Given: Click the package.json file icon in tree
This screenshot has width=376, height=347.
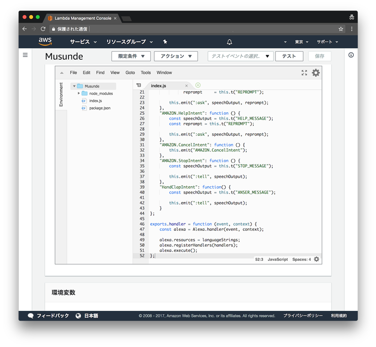Looking at the screenshot, I should 84,108.
